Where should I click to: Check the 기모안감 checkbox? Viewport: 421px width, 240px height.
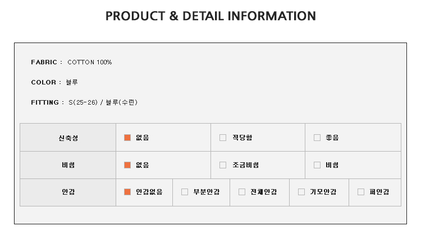click(x=301, y=192)
